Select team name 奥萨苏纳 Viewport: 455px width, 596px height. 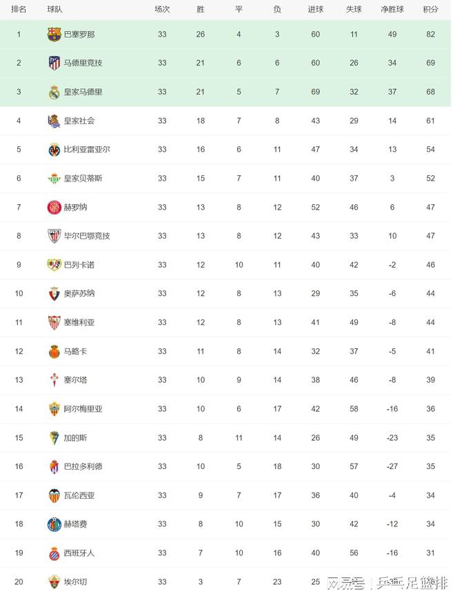point(79,294)
